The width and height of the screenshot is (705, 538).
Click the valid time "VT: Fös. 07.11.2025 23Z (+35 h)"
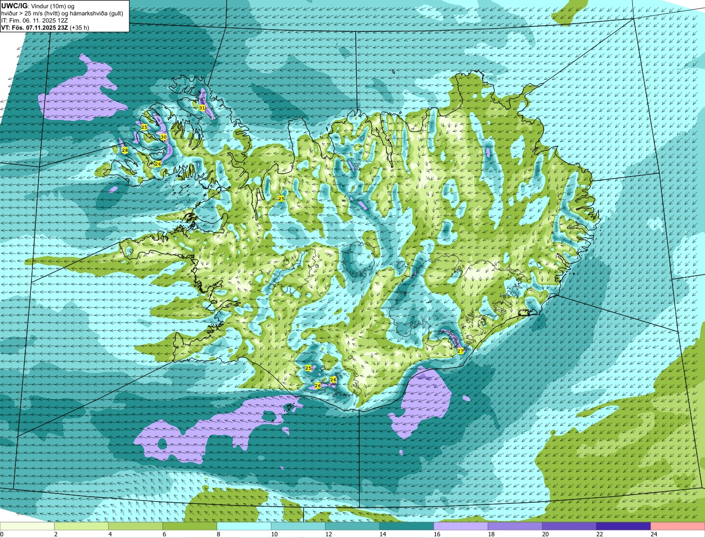tap(46, 28)
